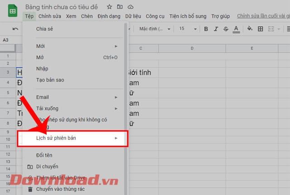
Task: Open the merge cells dropdown arrow
Action: [279, 29]
